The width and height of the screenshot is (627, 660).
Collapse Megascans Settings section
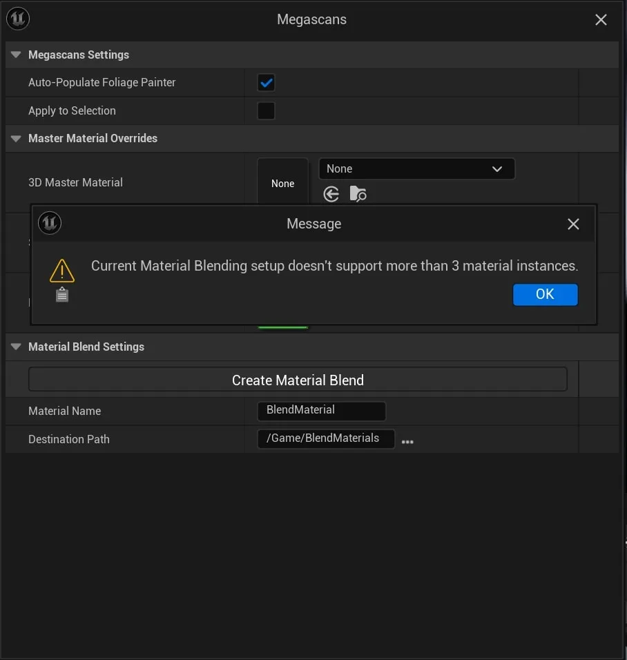coord(16,55)
